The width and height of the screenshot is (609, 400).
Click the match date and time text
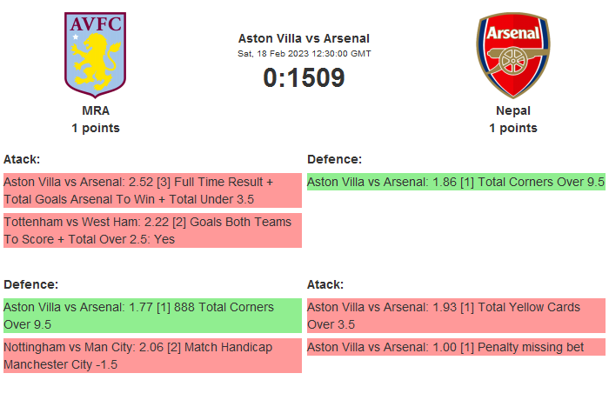[304, 54]
